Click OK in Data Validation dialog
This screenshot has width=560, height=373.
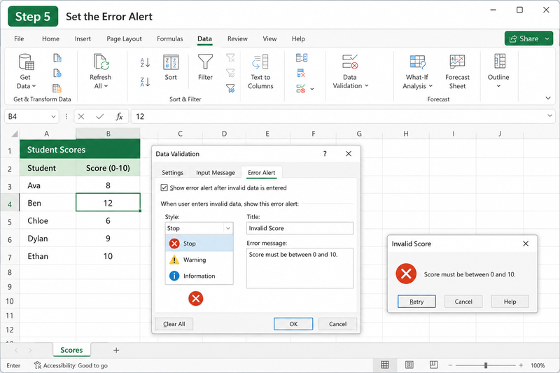click(293, 324)
